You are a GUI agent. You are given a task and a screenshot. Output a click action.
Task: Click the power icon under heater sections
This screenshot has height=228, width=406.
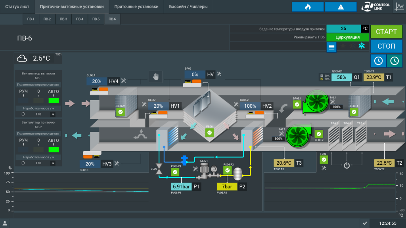[x=347, y=165]
